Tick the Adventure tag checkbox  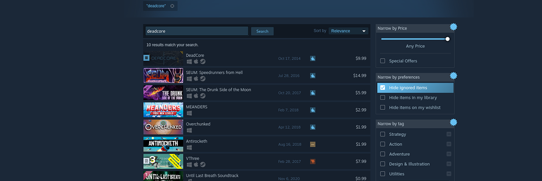pyautogui.click(x=383, y=154)
